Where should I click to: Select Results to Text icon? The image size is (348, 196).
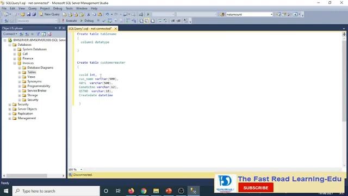(141, 21)
